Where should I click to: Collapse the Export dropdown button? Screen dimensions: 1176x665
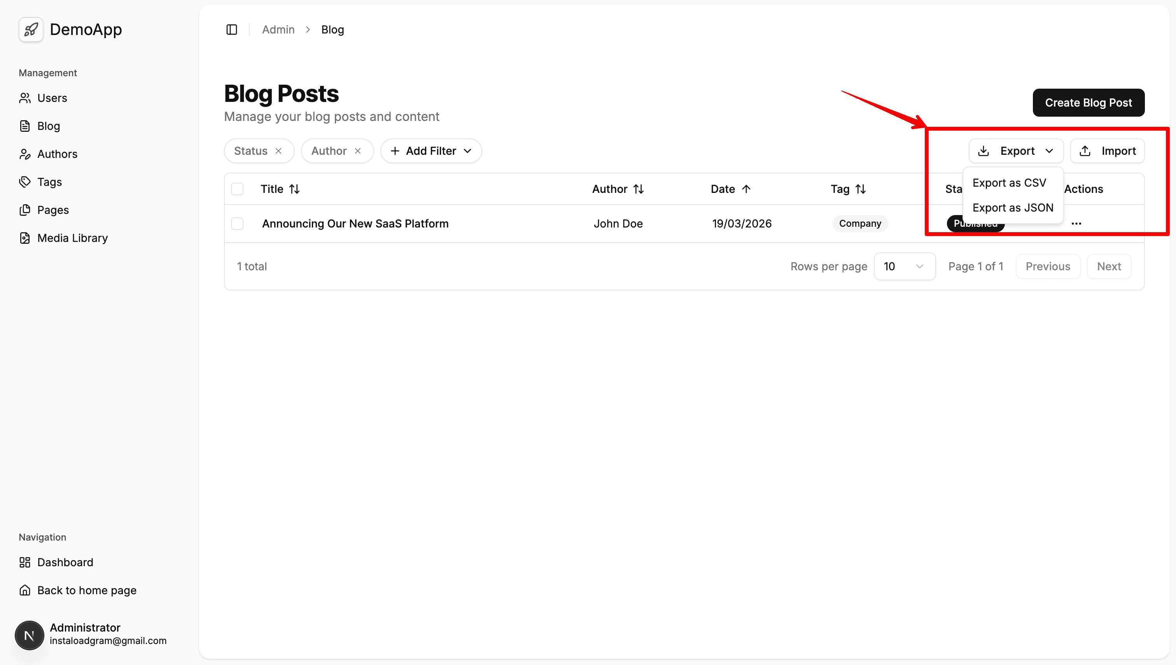[1016, 151]
